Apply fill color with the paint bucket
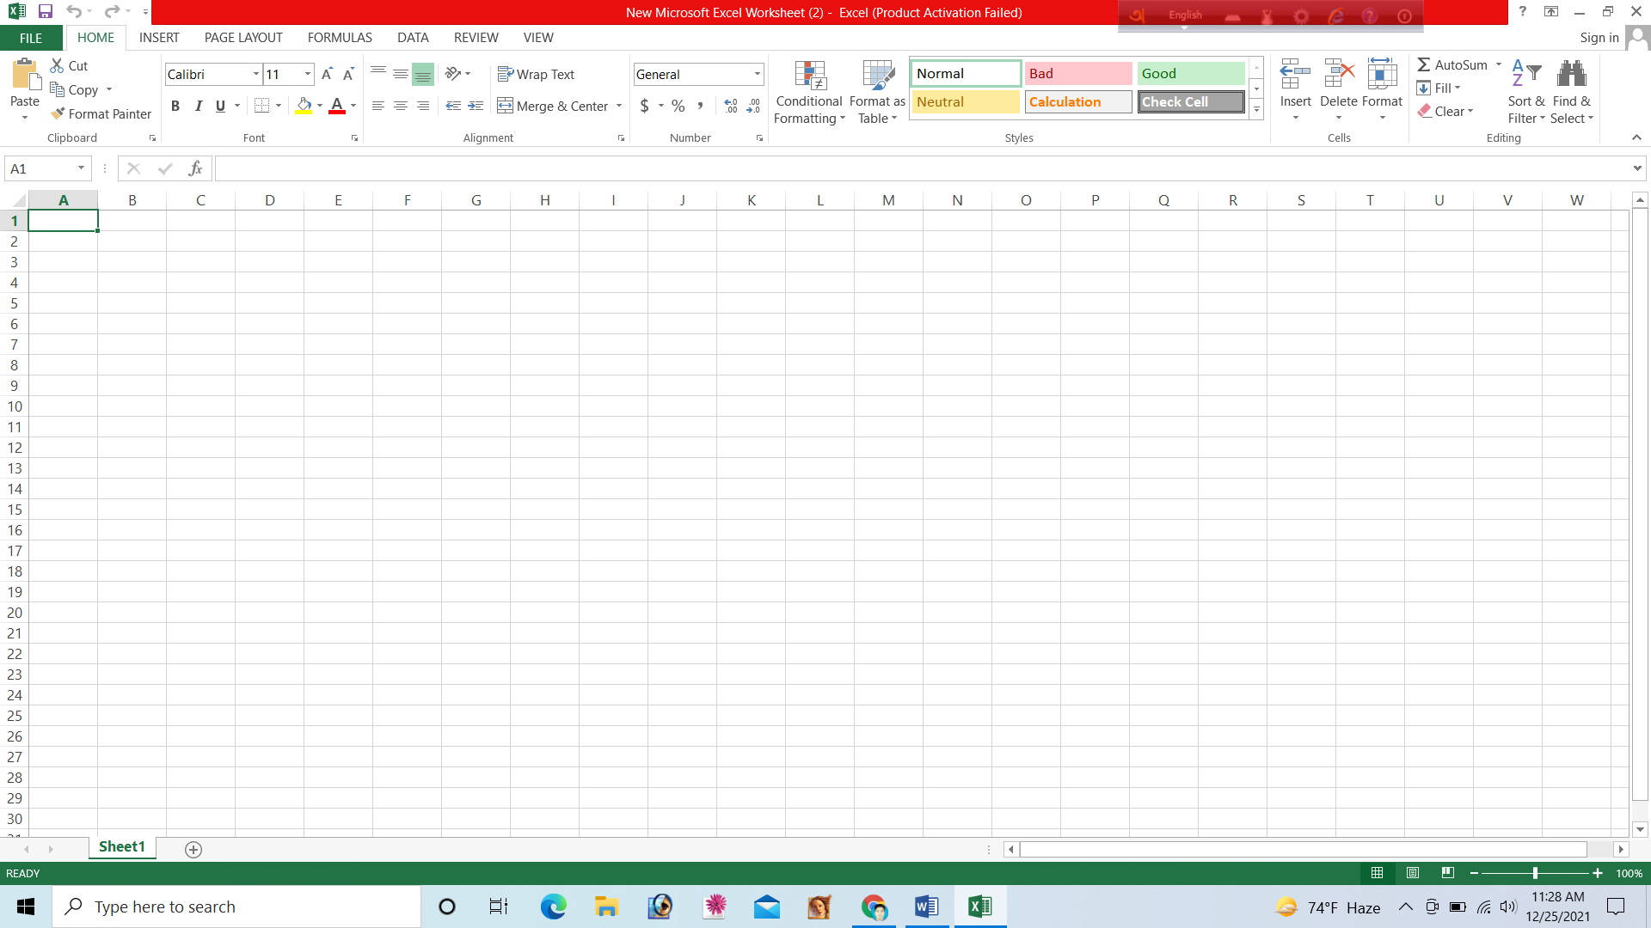Viewport: 1651px width, 928px height. (x=304, y=106)
